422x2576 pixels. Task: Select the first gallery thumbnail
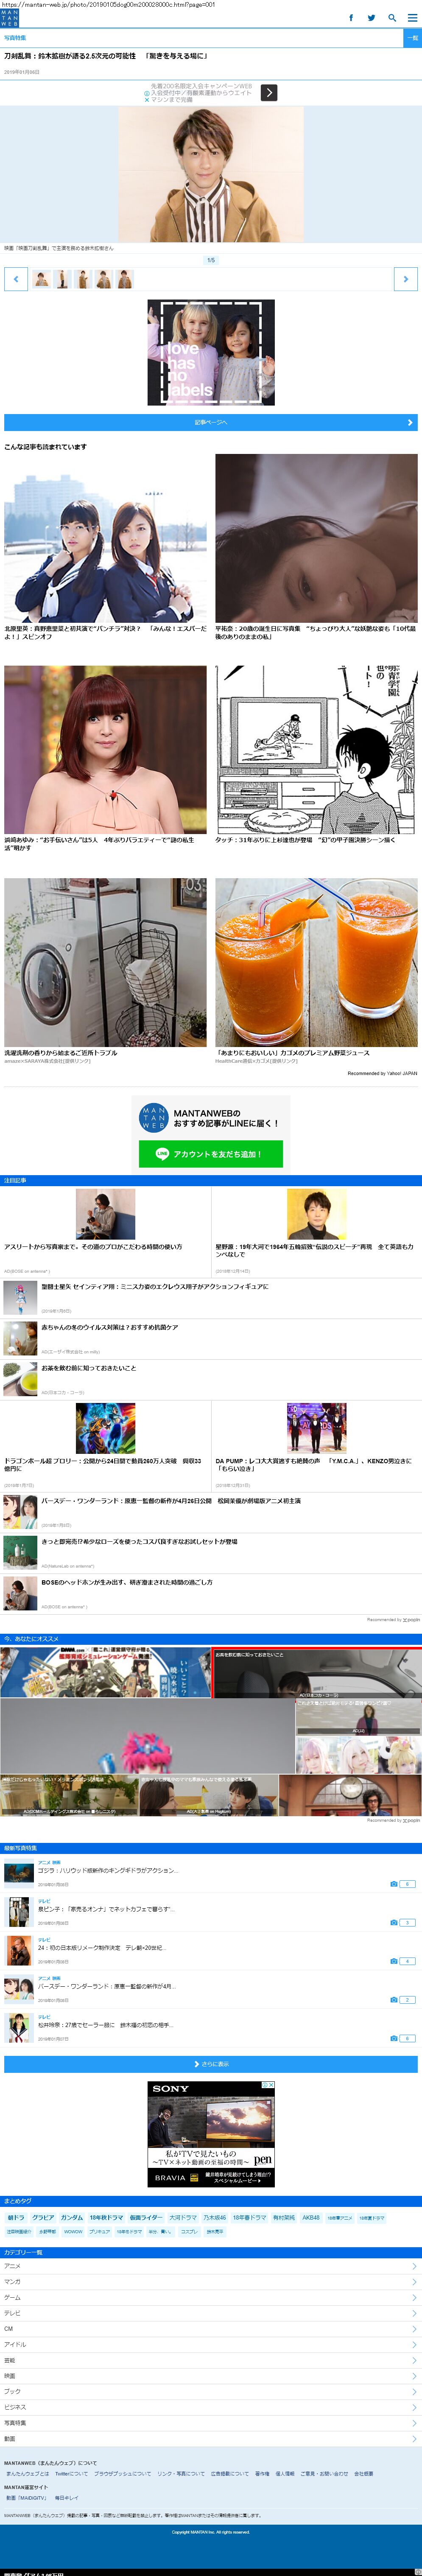coord(41,279)
